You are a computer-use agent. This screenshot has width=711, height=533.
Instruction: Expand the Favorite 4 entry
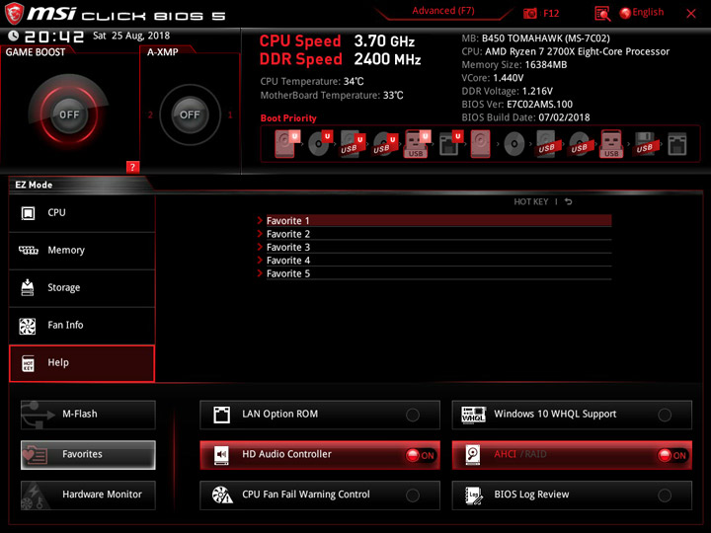pyautogui.click(x=434, y=261)
